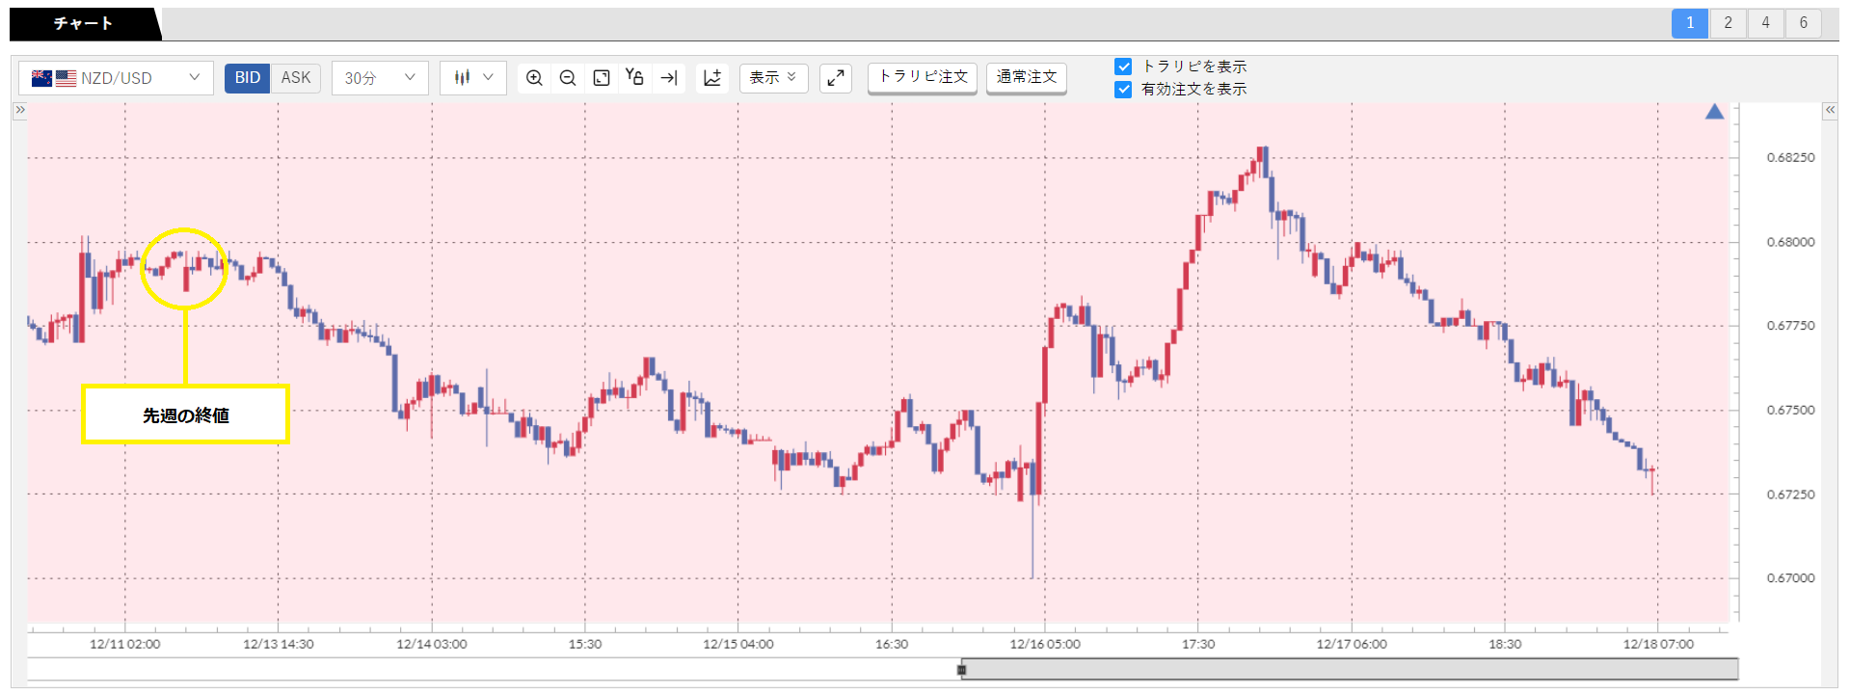Click the 12/11 02:00 time label
The width and height of the screenshot is (1850, 695).
tap(125, 644)
